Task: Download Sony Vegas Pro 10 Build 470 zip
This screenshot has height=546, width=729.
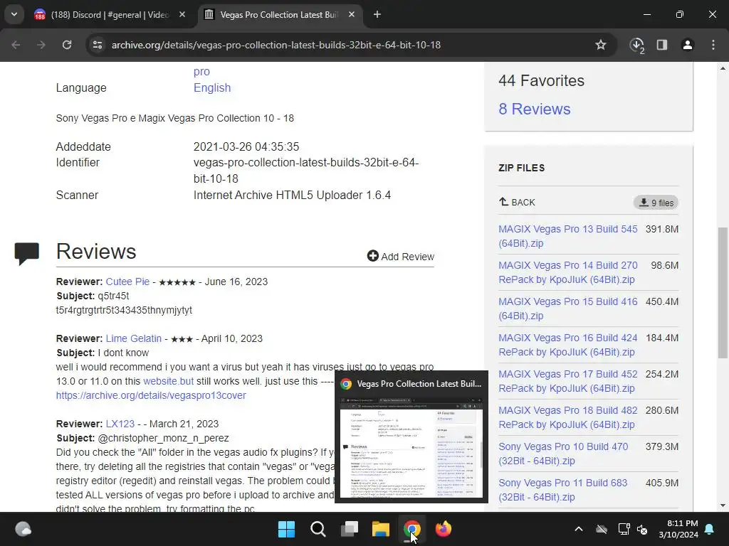Action: 563,453
